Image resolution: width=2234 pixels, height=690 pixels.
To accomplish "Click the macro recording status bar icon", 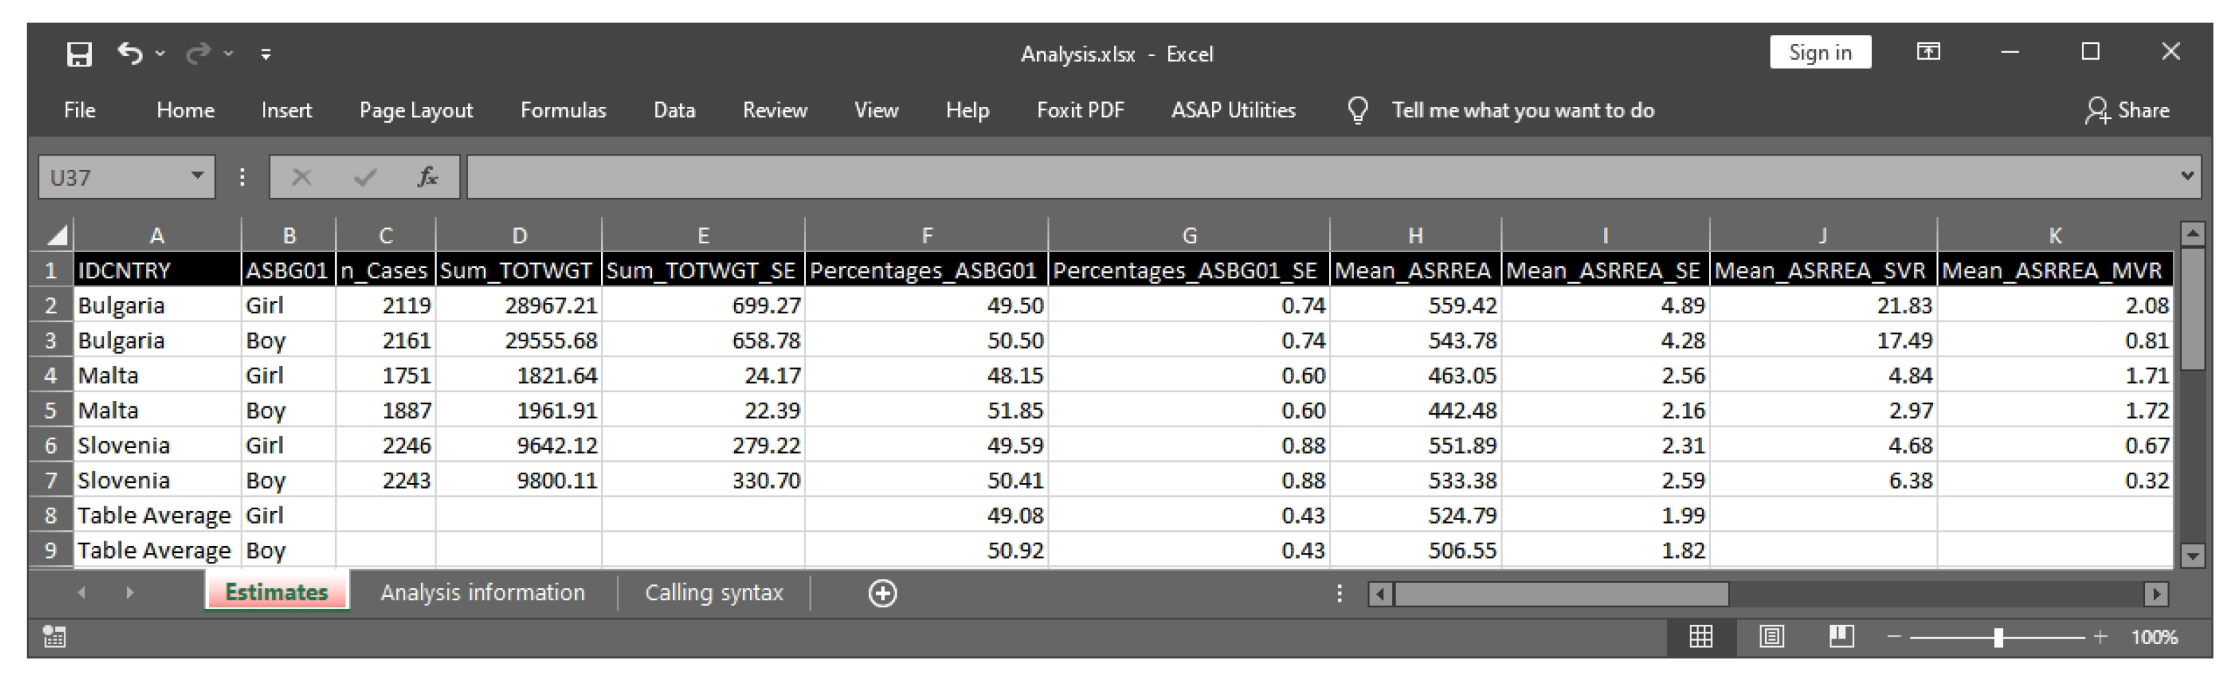I will click(53, 637).
